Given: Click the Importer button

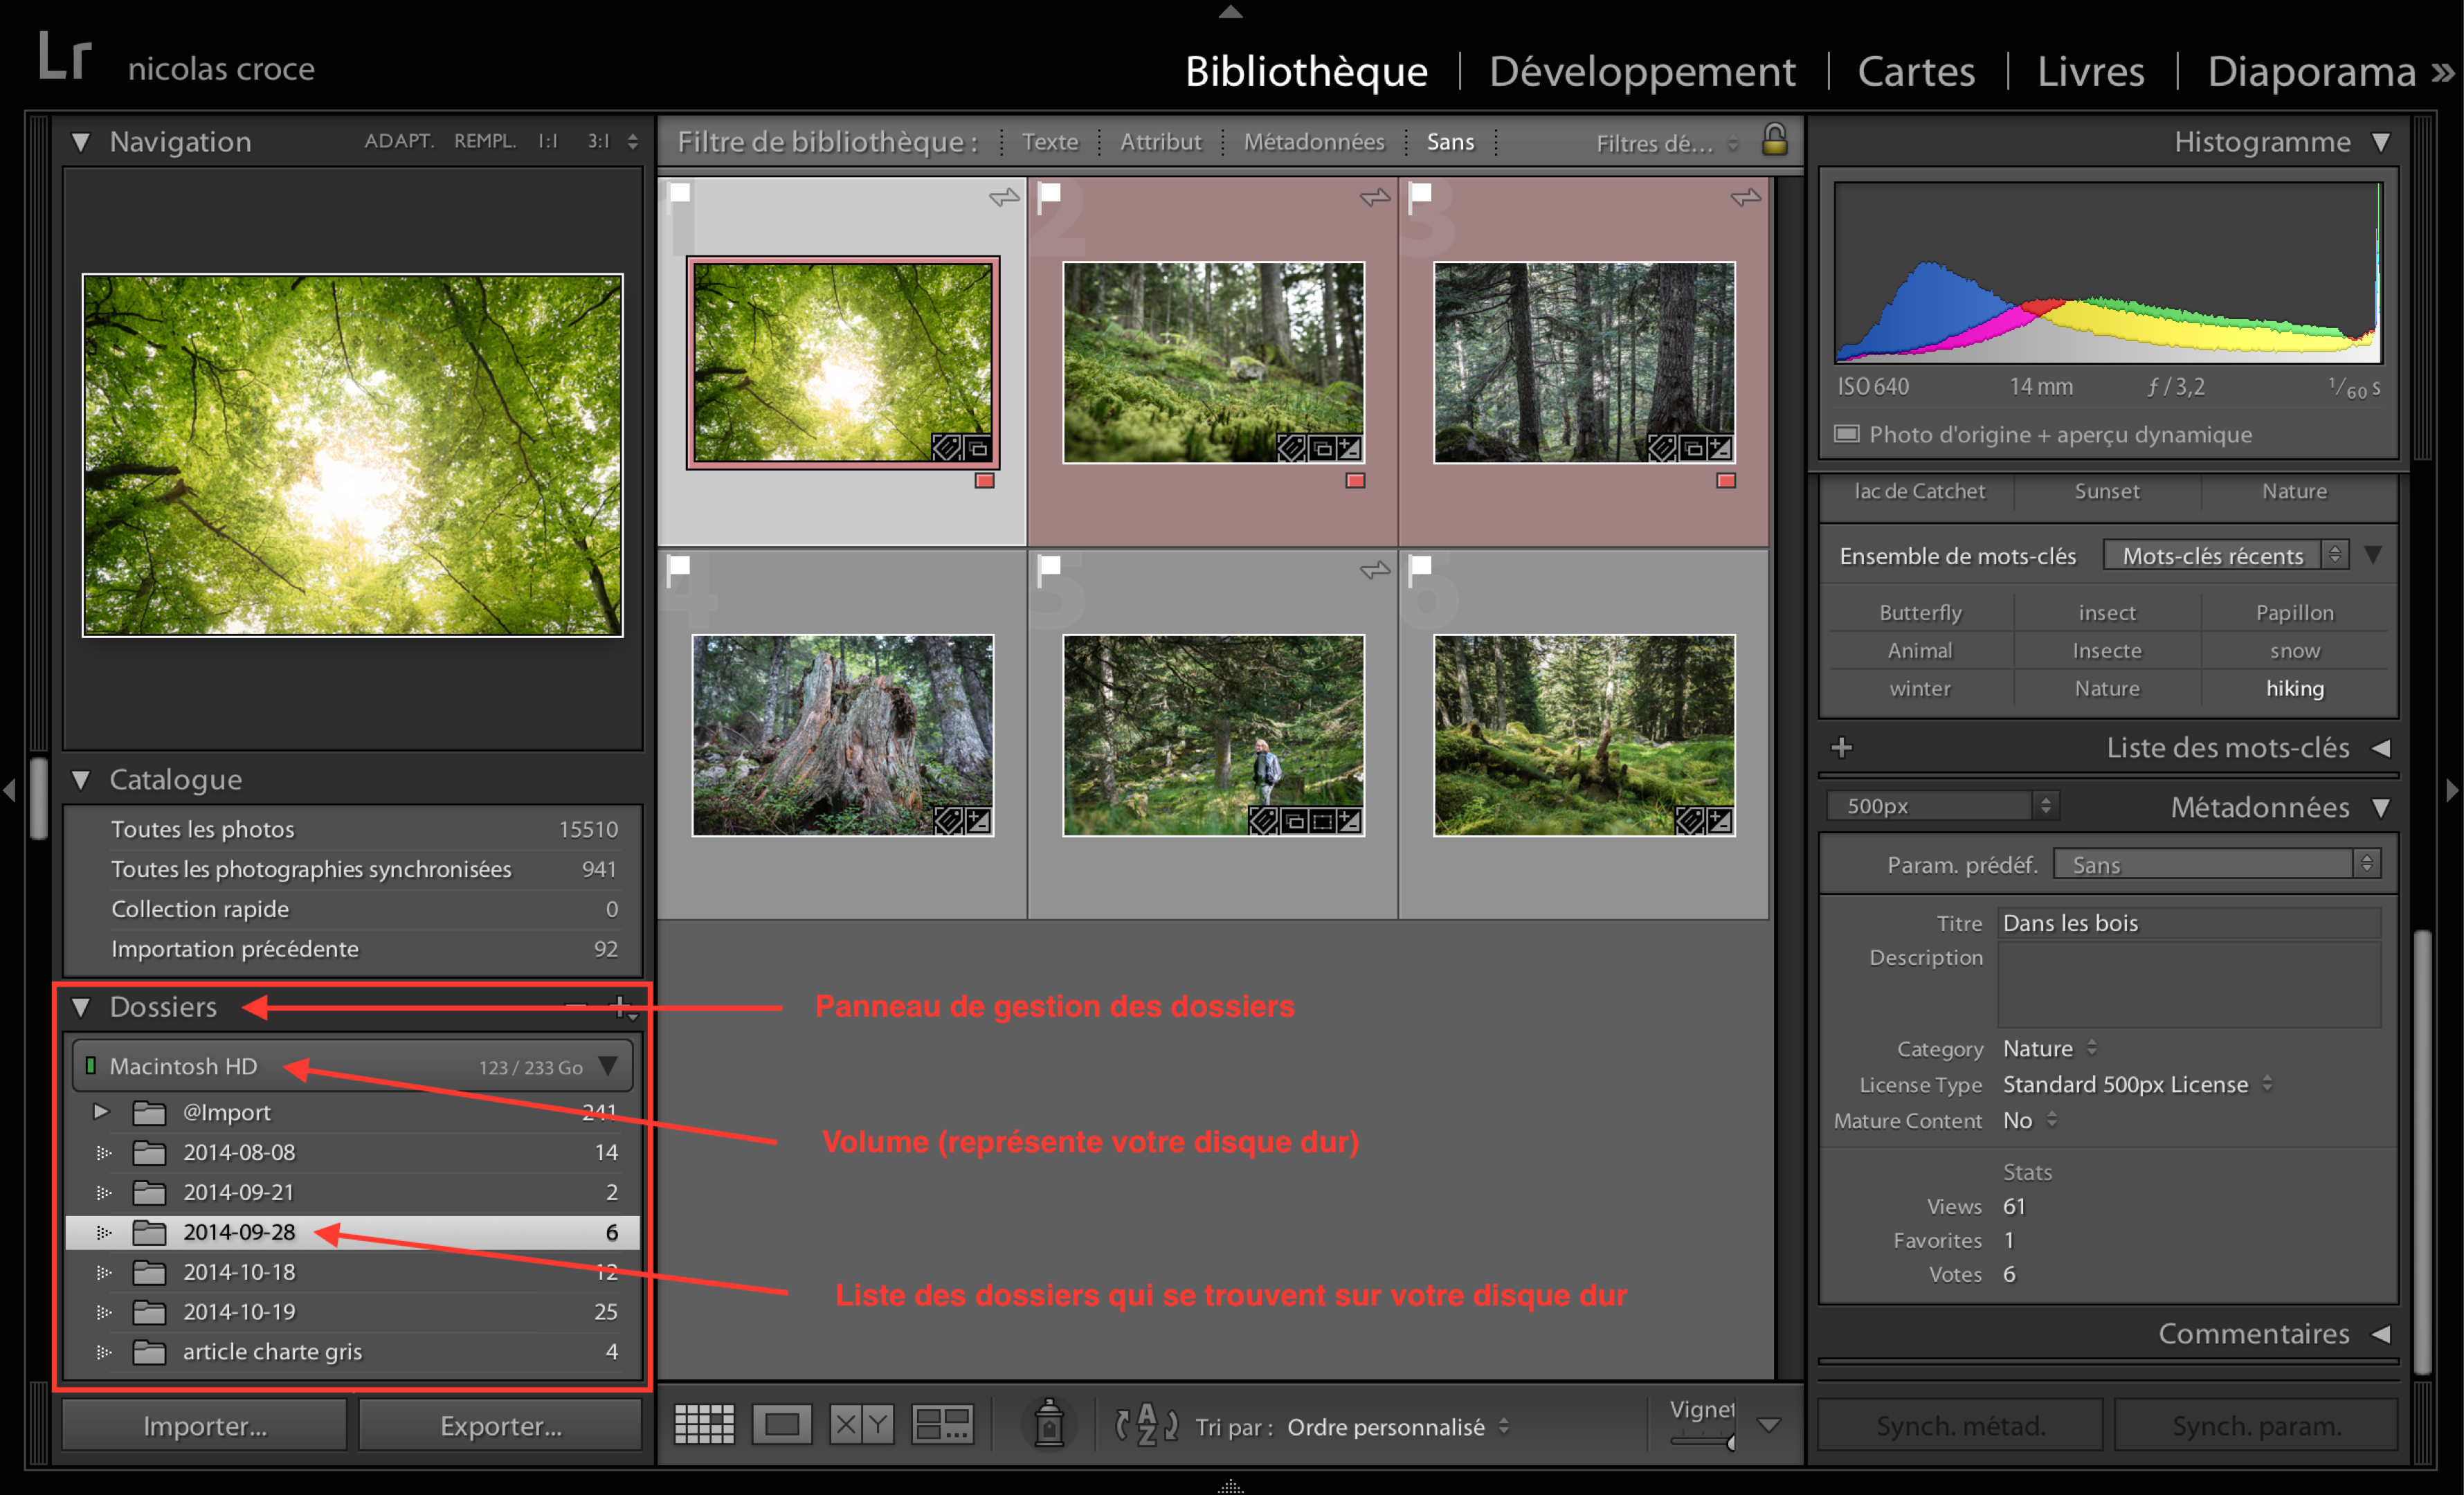Looking at the screenshot, I should (x=205, y=1425).
